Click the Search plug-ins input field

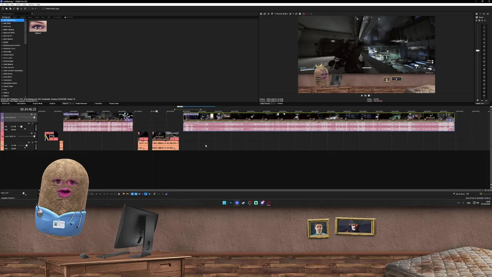coord(16,13)
